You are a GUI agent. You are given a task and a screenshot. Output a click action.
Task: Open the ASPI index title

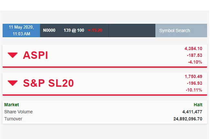[x=36, y=55]
